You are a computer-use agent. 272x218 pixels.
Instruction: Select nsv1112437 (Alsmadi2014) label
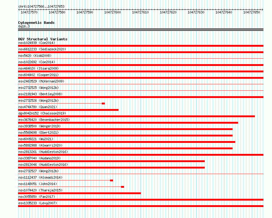coord(40,177)
